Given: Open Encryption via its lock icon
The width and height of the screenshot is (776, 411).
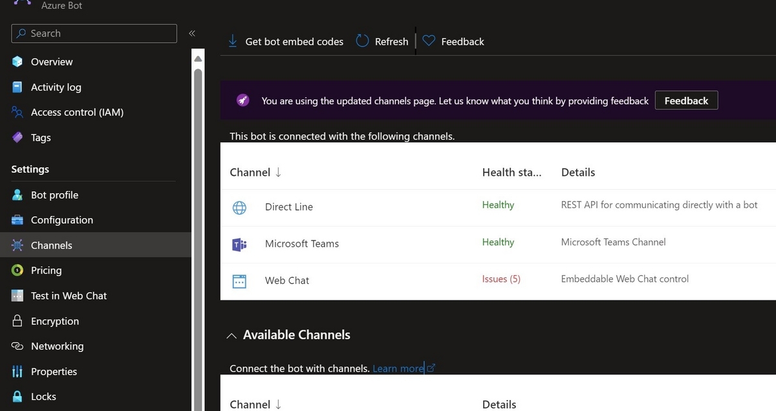Looking at the screenshot, I should click(17, 321).
